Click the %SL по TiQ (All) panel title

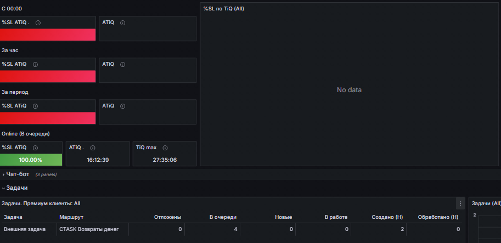pos(224,9)
